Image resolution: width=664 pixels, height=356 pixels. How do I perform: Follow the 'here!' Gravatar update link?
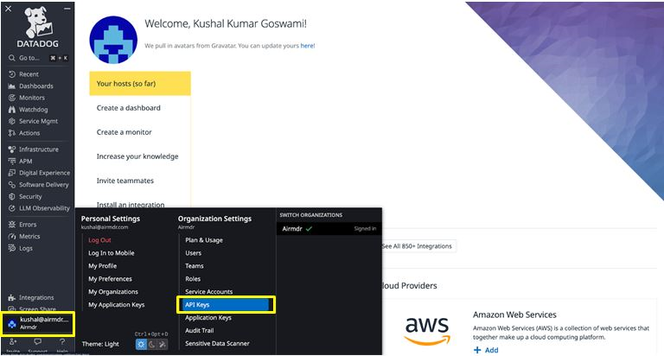[308, 46]
